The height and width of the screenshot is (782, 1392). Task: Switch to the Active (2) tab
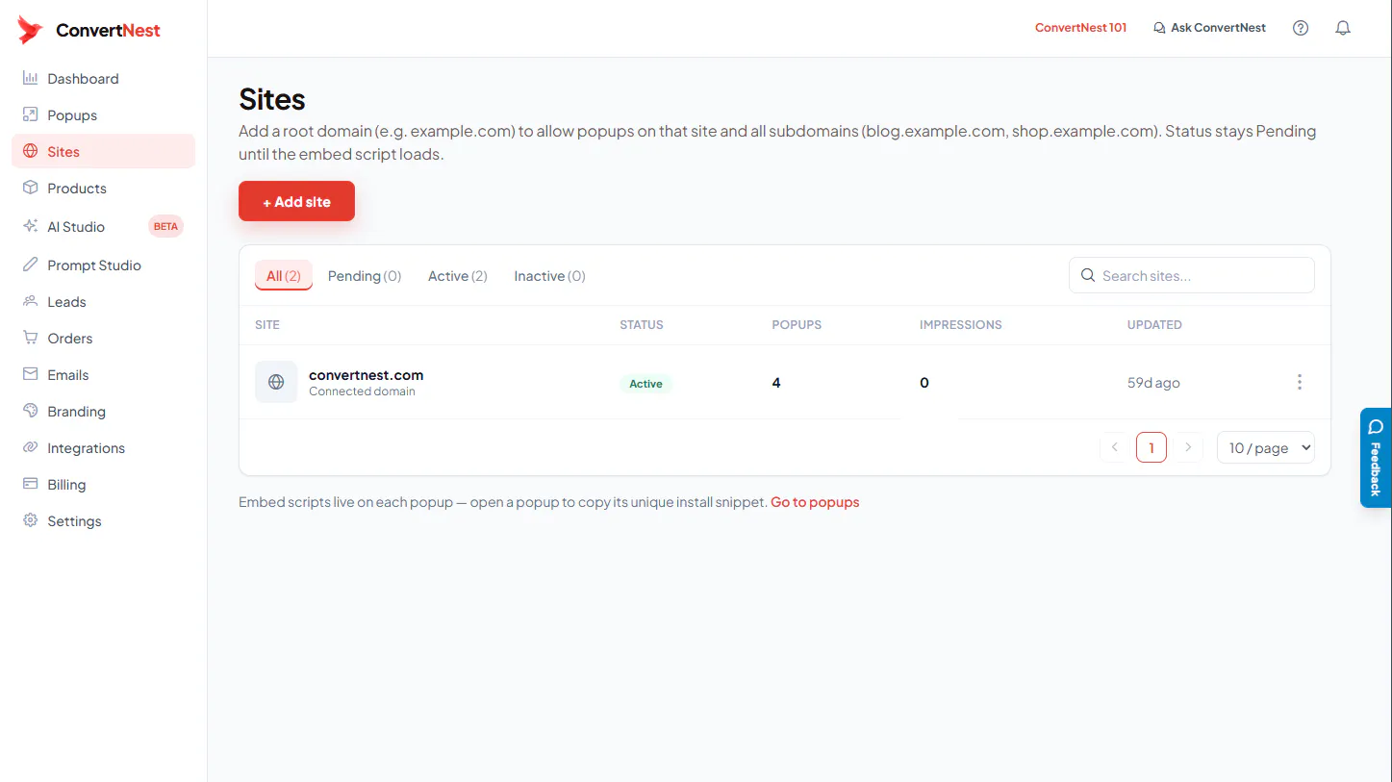(x=458, y=276)
